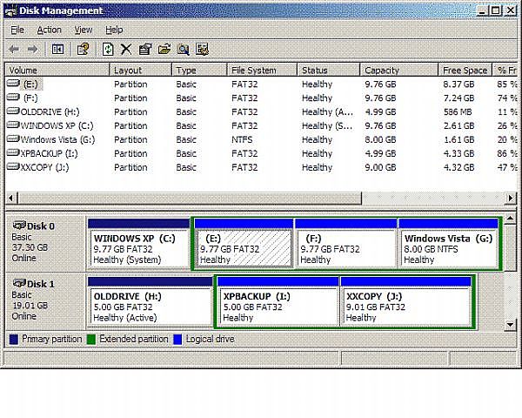Click the Back arrow in toolbar
The image size is (522, 418).
click(14, 50)
